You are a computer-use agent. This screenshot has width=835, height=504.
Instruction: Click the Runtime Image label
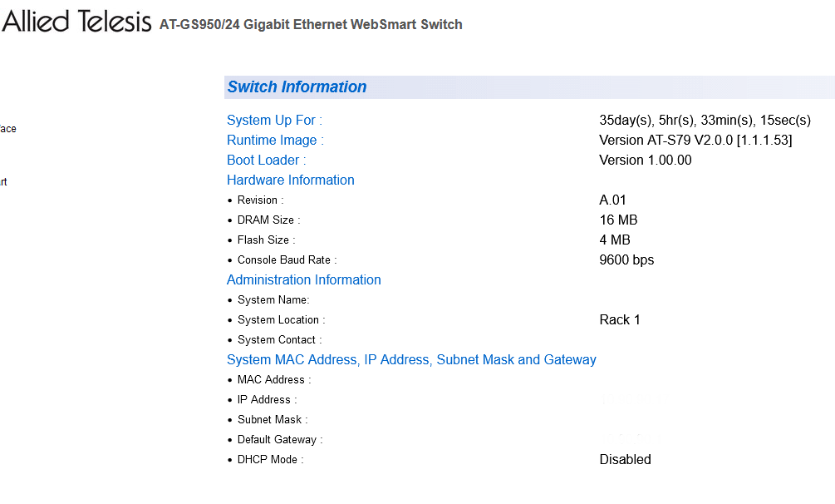[x=275, y=141]
